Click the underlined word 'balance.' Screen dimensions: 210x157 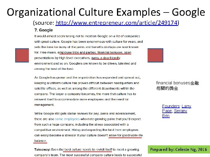point(41,141)
